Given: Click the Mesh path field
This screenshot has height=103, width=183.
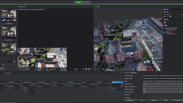Looking at the screenshot, I should [163, 81].
